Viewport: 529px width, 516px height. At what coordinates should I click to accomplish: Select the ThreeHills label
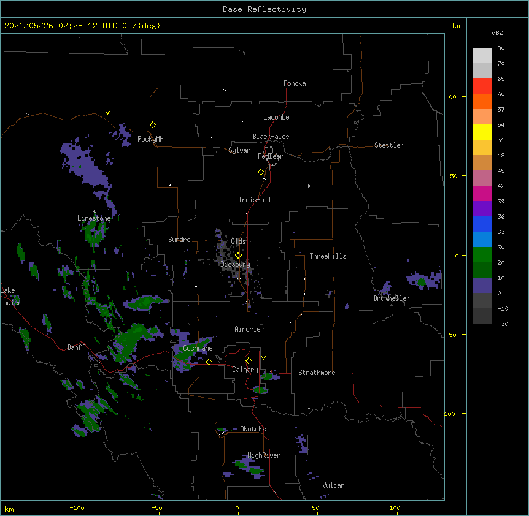pyautogui.click(x=328, y=256)
